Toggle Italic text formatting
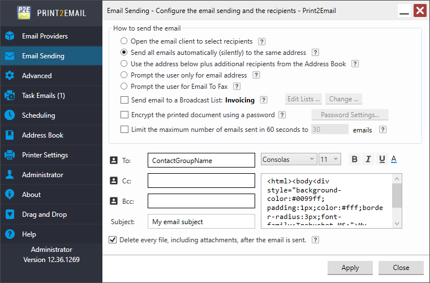The height and width of the screenshot is (283, 430). point(368,160)
